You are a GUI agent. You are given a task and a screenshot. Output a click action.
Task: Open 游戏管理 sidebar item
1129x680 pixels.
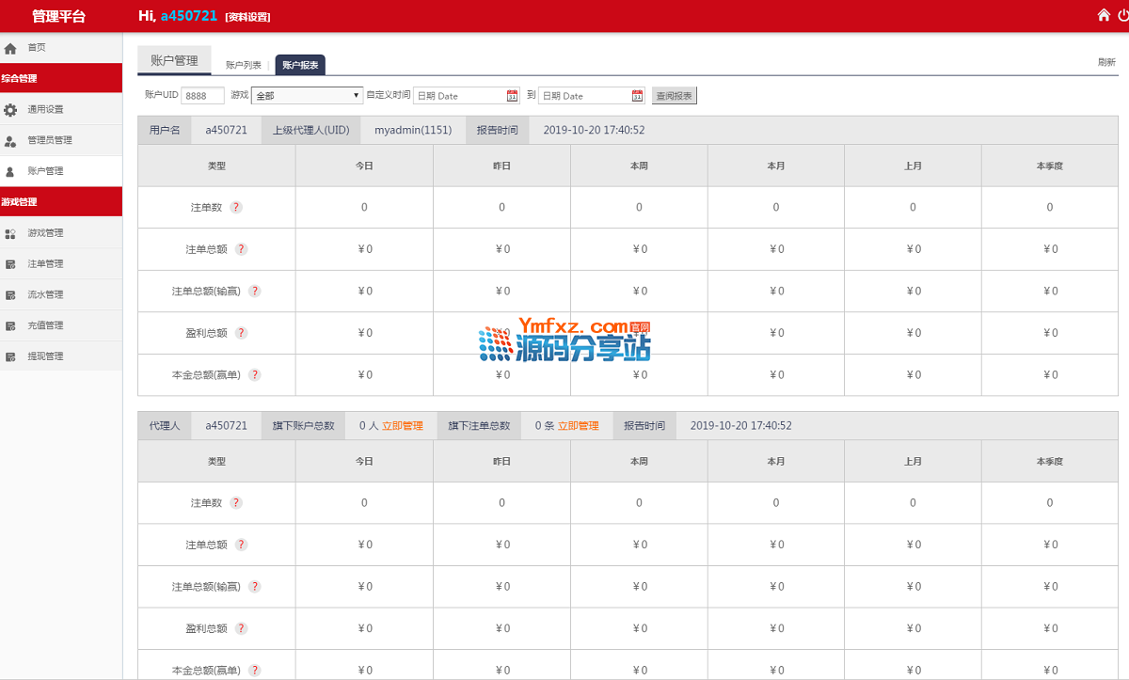click(45, 233)
